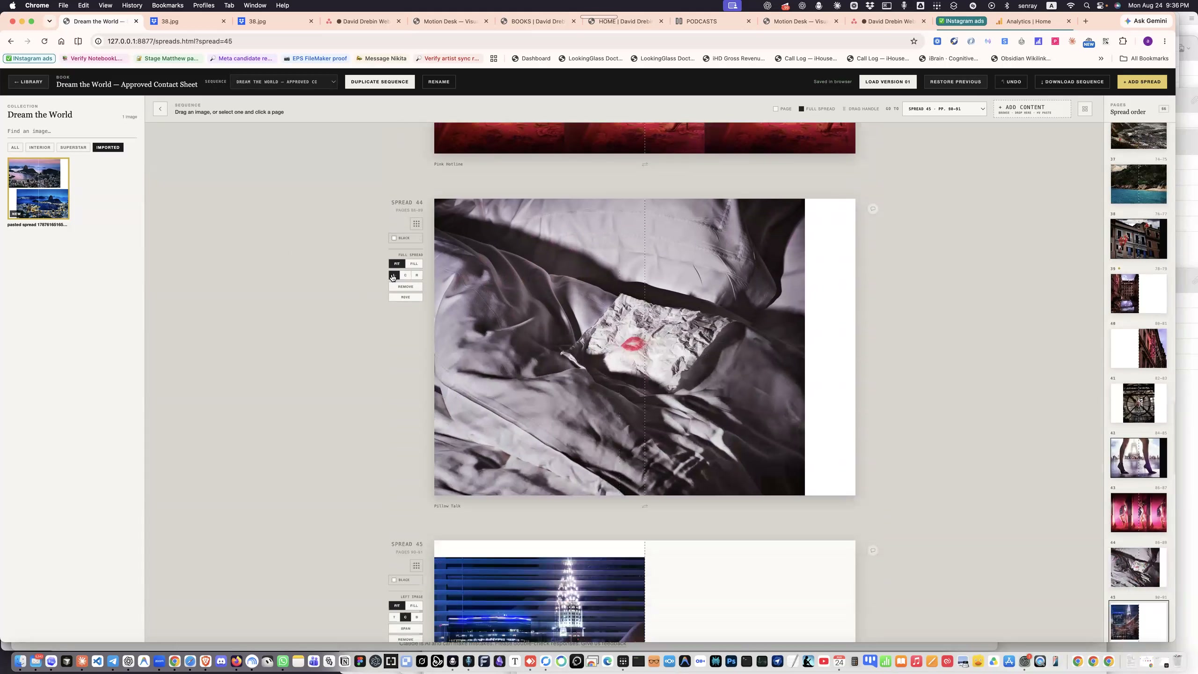Click the Find an image search field
The height and width of the screenshot is (674, 1198).
[72, 132]
